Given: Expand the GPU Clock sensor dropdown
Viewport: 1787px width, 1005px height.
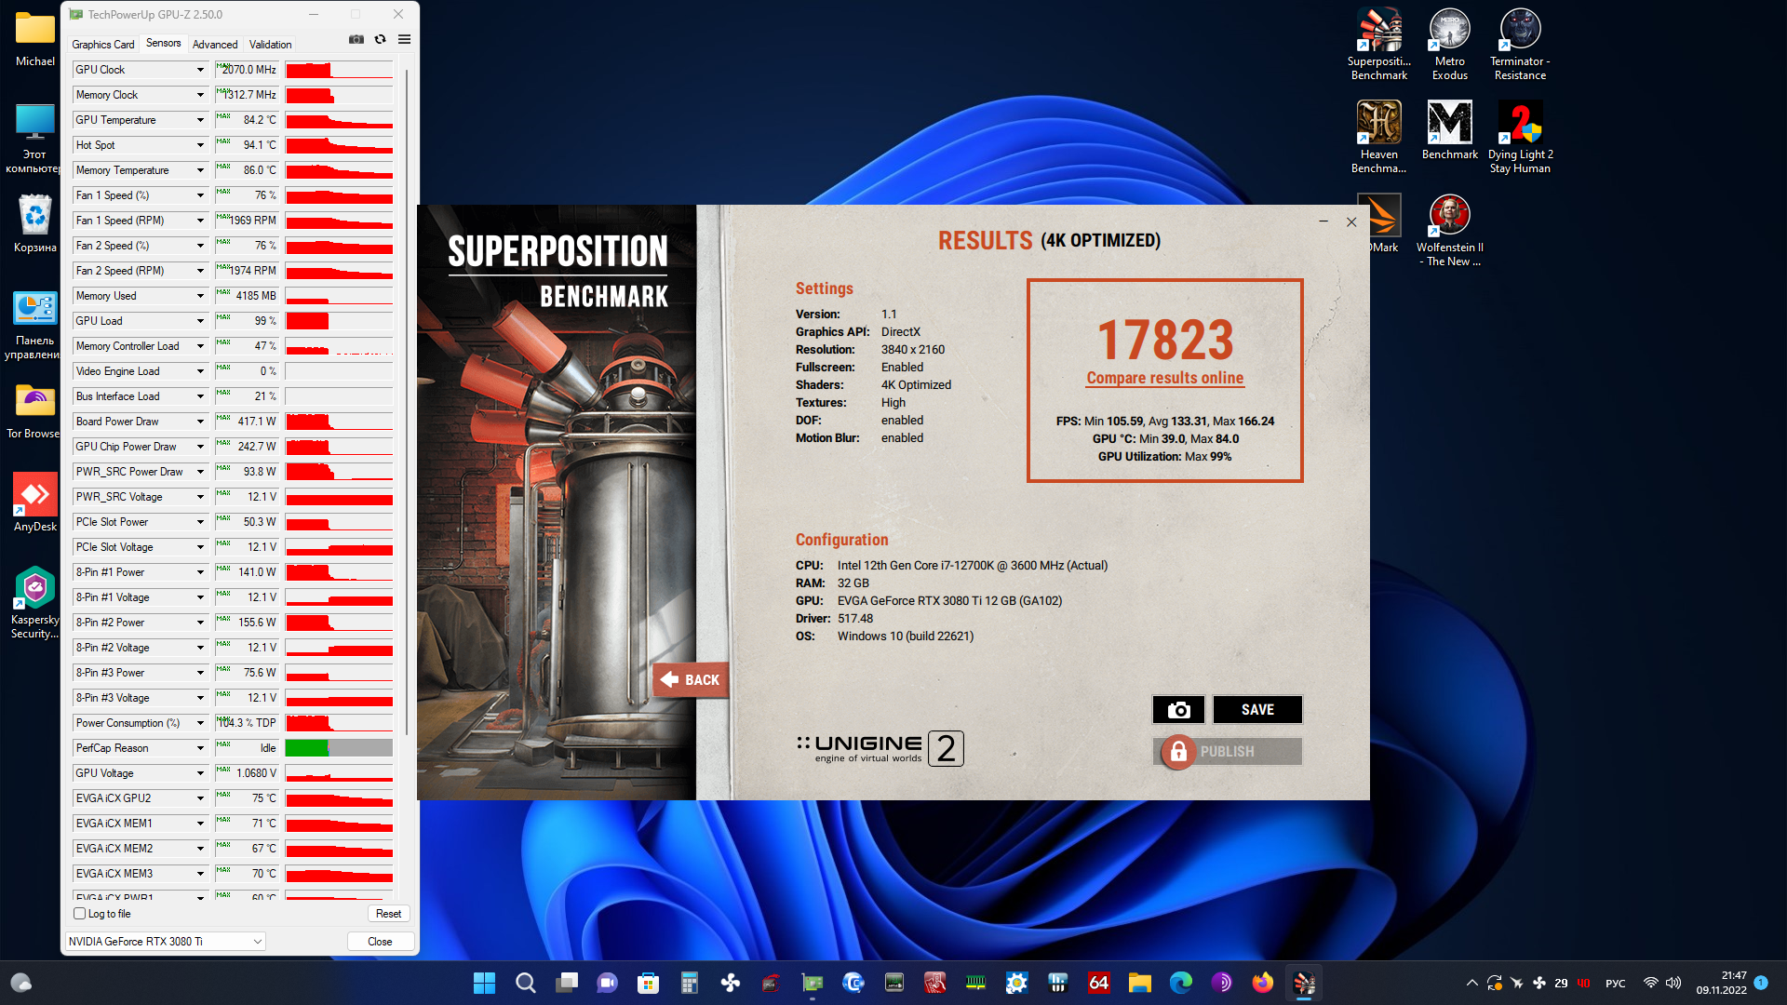Looking at the screenshot, I should tap(200, 70).
